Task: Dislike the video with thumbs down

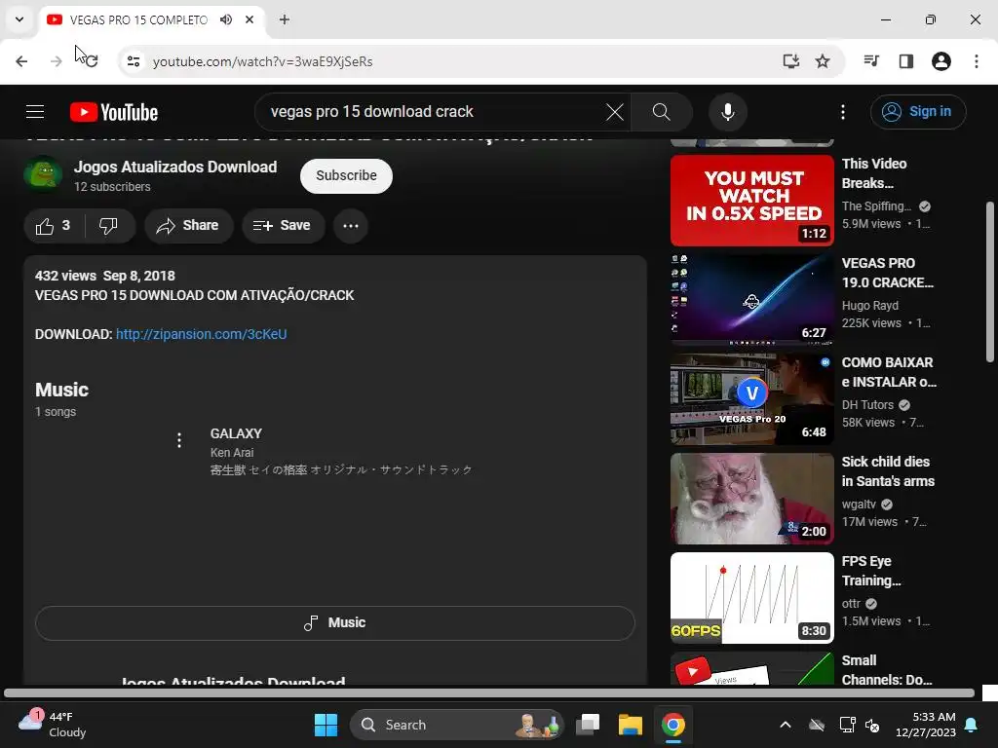Action: pyautogui.click(x=109, y=226)
